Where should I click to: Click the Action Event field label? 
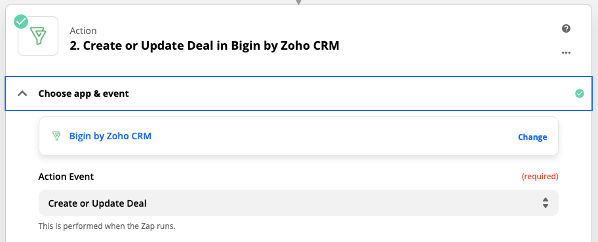click(66, 177)
